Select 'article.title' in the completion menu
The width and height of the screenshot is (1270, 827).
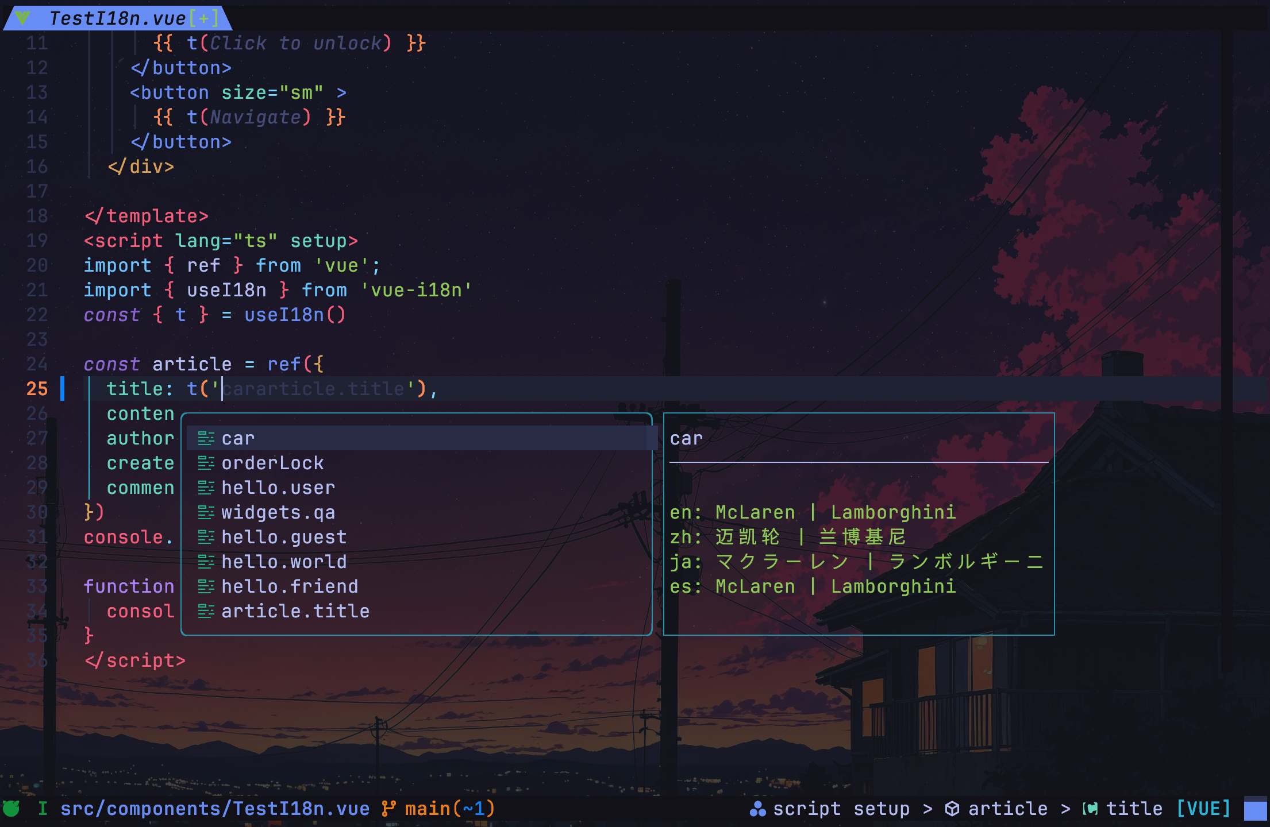[x=422, y=611]
